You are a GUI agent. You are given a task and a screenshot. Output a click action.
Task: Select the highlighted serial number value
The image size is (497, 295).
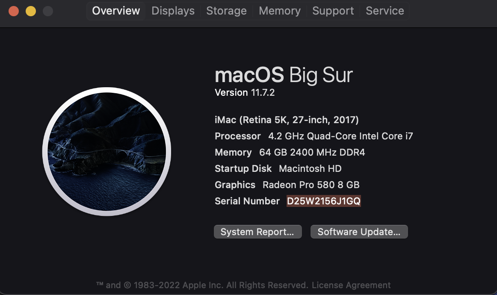tap(324, 201)
